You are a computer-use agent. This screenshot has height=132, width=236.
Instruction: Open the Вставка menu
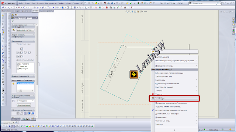tap(40, 3)
